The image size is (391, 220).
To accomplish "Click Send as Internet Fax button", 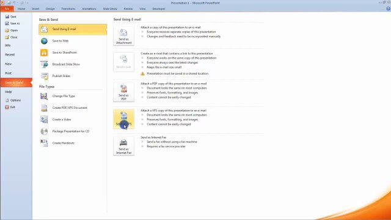I will 123,146.
